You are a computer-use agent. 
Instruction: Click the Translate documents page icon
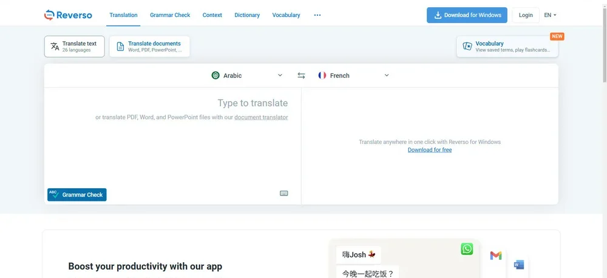tap(120, 47)
